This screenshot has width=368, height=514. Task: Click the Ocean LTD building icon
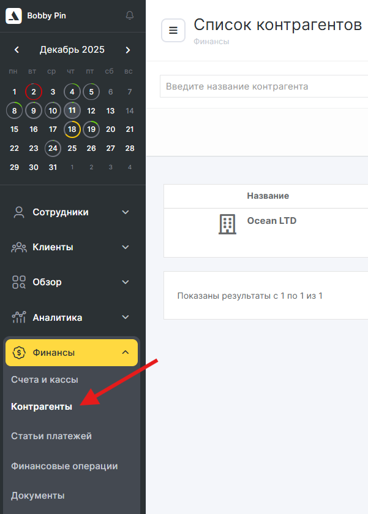click(x=227, y=224)
